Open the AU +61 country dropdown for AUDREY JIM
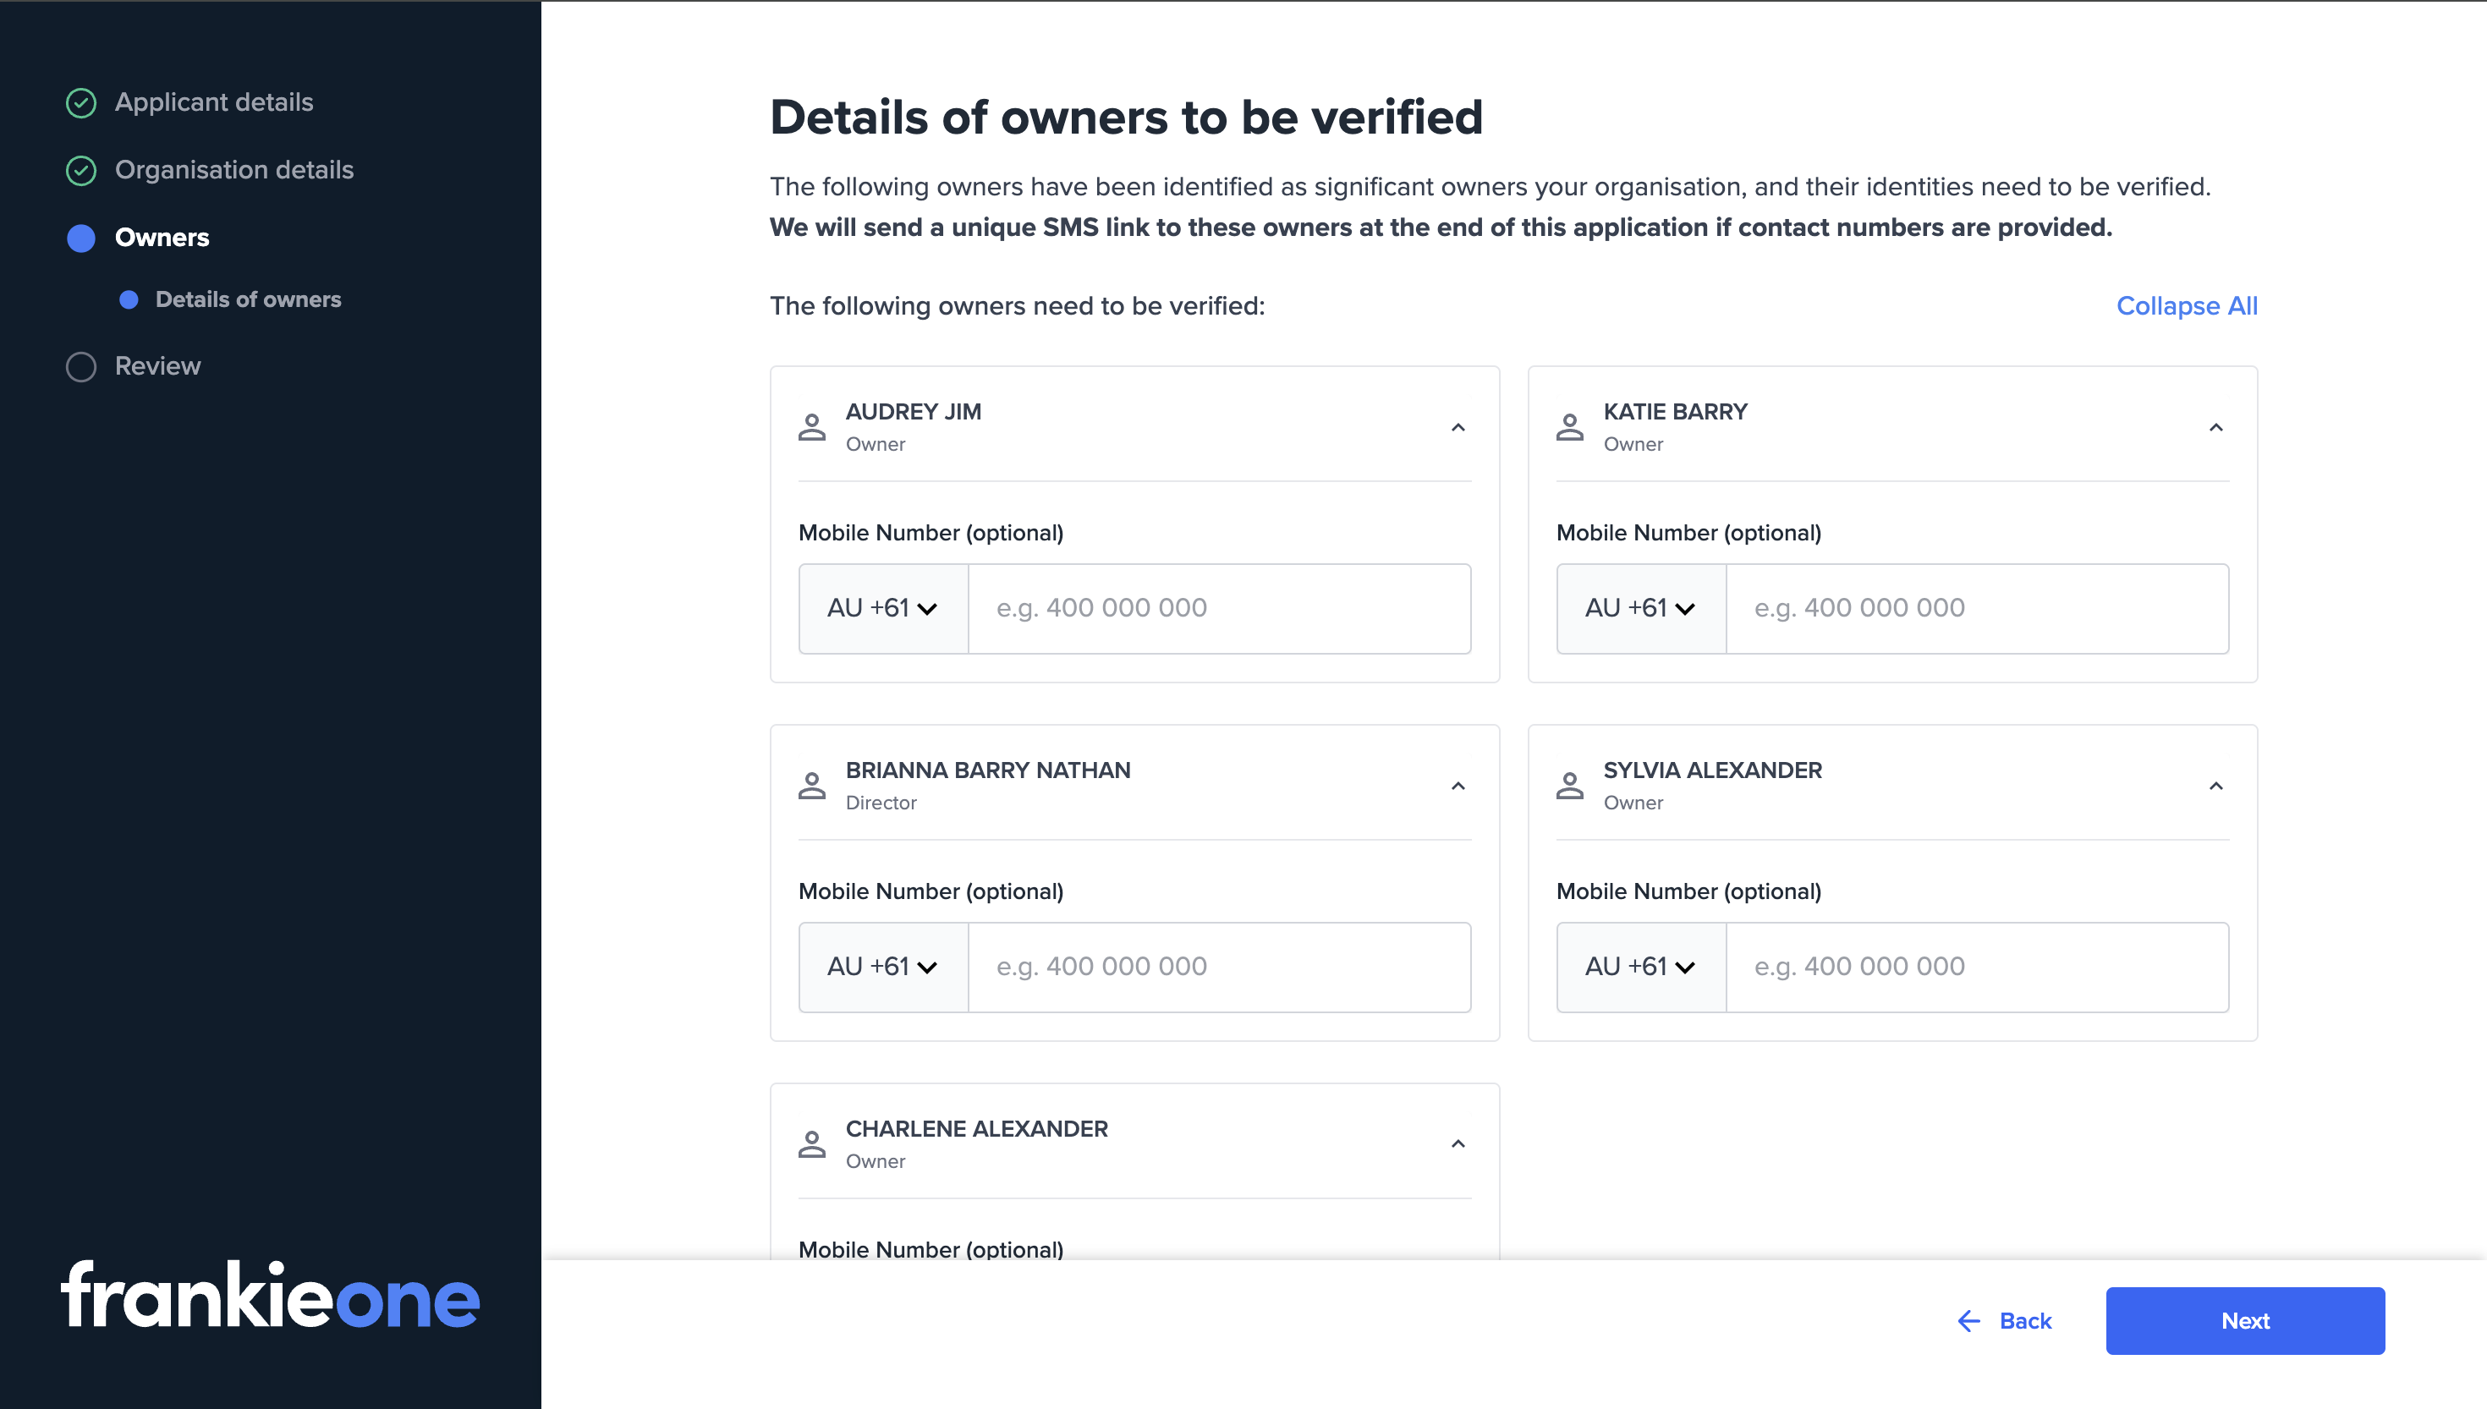2487x1409 pixels. click(x=881, y=608)
